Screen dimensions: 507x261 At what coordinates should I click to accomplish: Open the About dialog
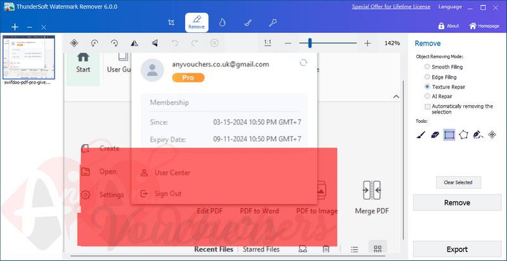point(449,26)
